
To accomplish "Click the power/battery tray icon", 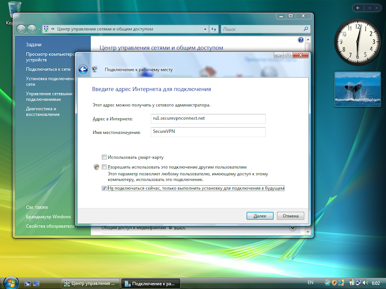I will point(351,283).
